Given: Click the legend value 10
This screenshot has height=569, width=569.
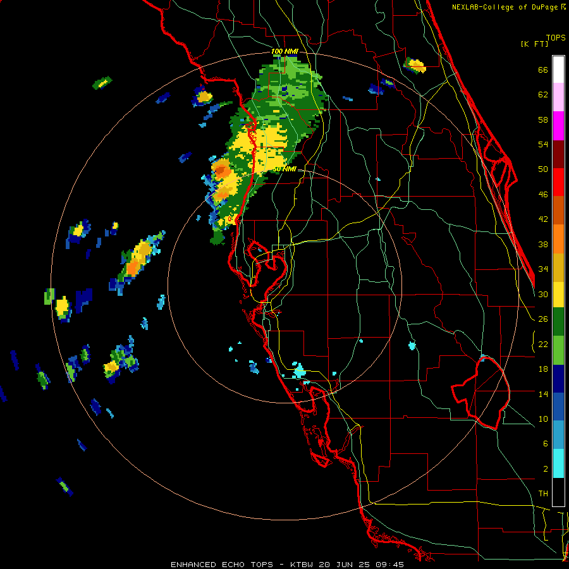Looking at the screenshot, I should (543, 419).
